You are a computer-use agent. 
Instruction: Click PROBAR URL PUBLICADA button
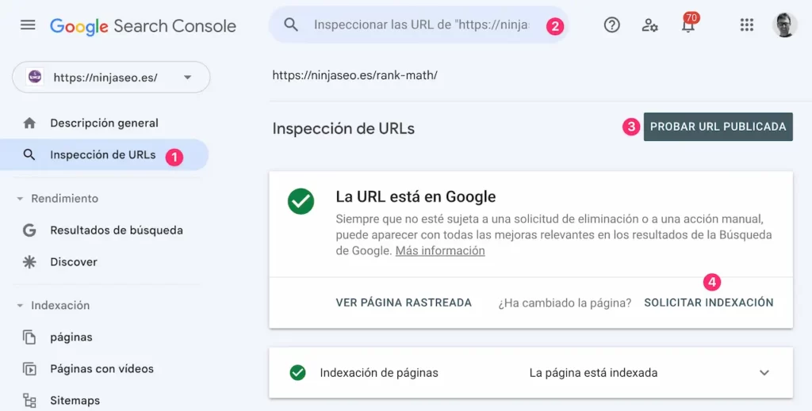tap(718, 127)
